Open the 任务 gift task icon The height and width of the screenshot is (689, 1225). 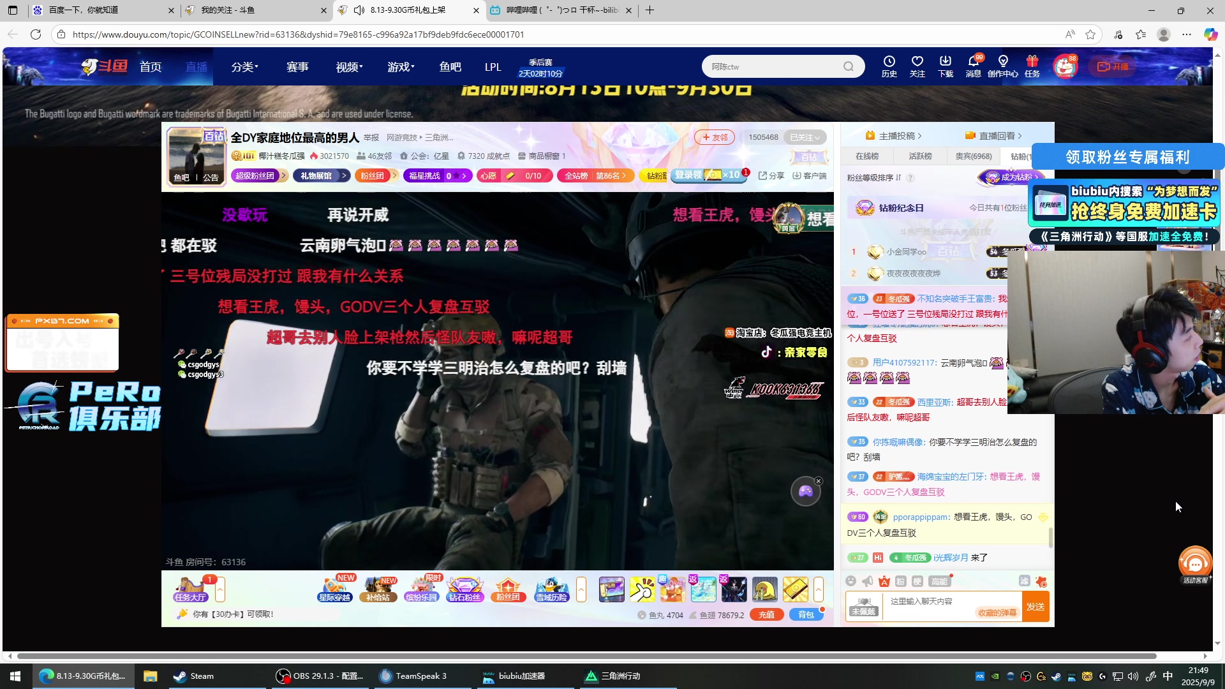(x=1032, y=66)
